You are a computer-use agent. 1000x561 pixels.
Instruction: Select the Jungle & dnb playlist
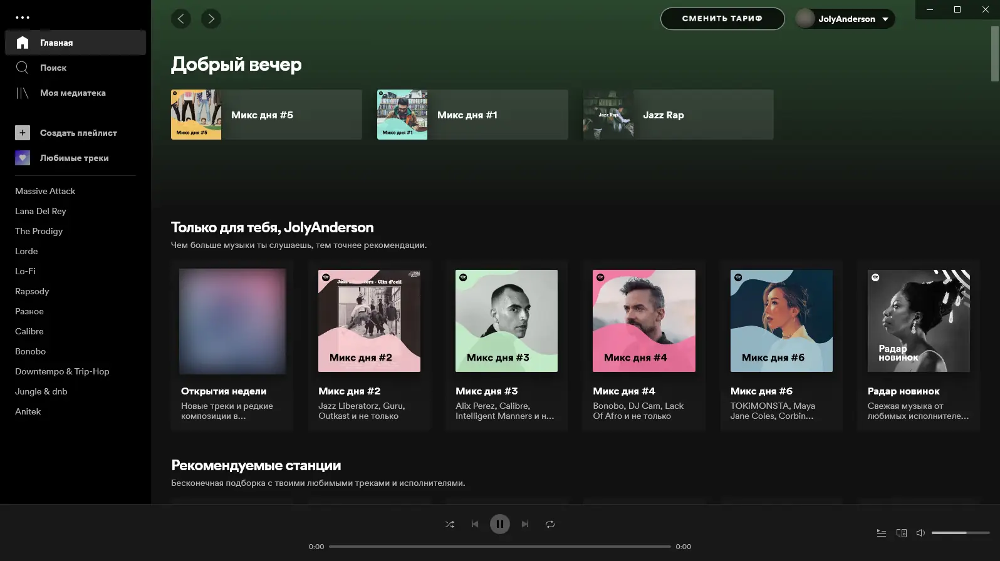[x=41, y=391]
